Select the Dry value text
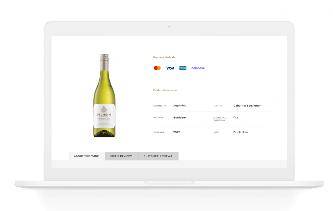Image resolution: width=333 pixels, height=211 pixels. (236, 117)
